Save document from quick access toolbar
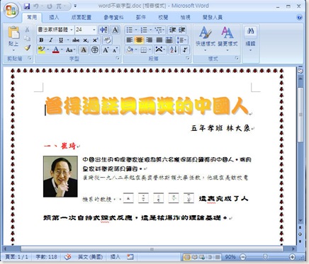Image resolution: width=309 pixels, height=264 pixels. (27, 6)
